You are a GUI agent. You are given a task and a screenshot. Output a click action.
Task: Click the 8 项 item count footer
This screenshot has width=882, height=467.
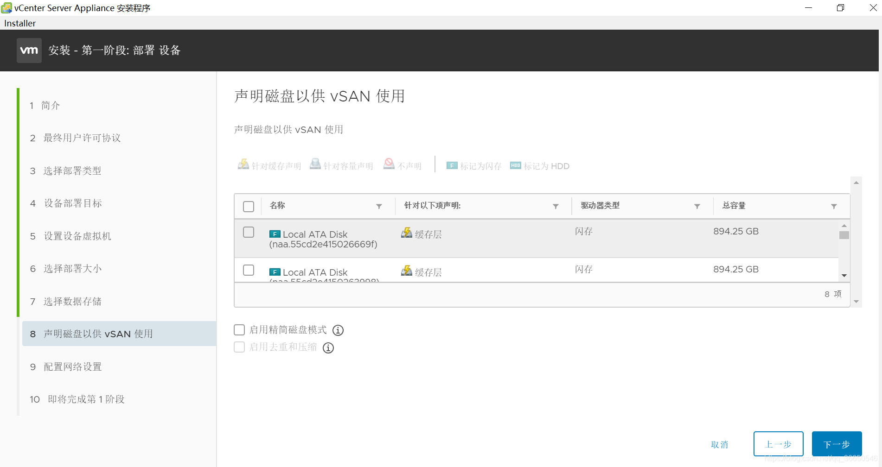point(833,294)
